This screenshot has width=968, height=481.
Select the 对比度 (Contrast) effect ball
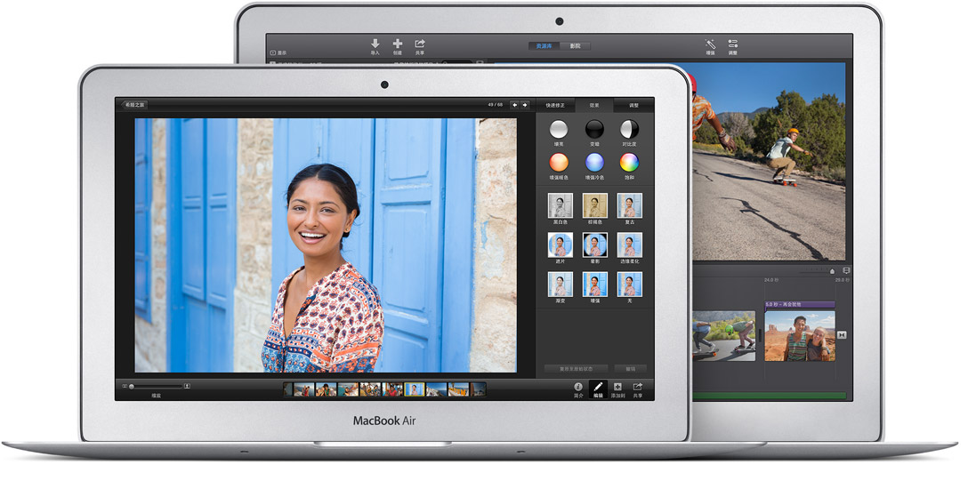629,129
